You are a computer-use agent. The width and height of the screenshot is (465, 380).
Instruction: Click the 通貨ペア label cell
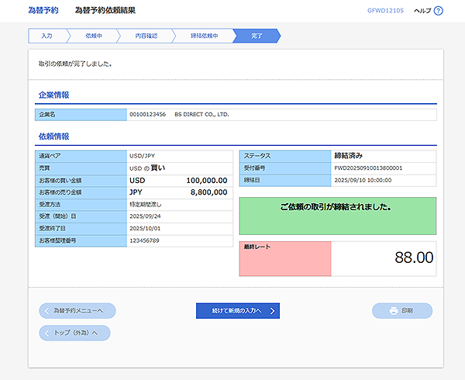coord(81,156)
